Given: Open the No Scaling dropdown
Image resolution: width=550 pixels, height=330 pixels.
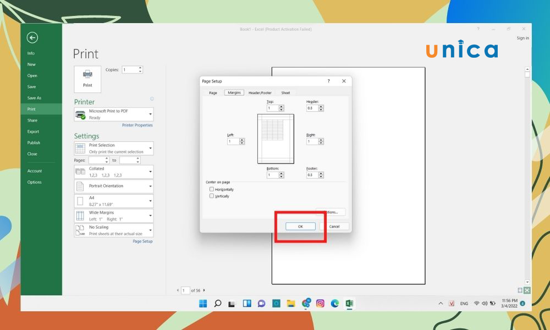Looking at the screenshot, I should 114,230.
